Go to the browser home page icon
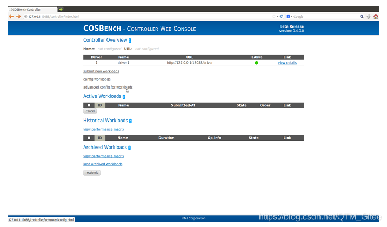The height and width of the screenshot is (227, 387). pyautogui.click(x=376, y=17)
